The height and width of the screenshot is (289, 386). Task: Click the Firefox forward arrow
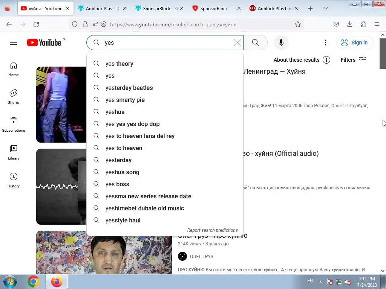click(x=23, y=24)
